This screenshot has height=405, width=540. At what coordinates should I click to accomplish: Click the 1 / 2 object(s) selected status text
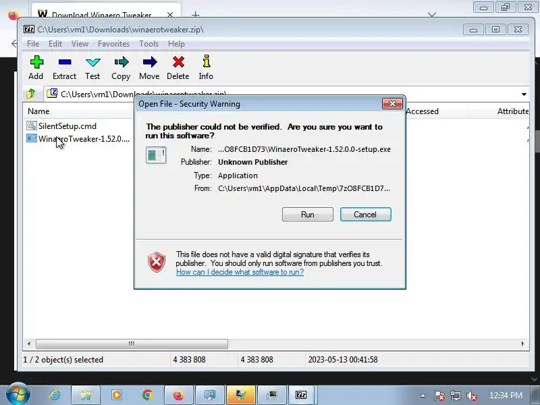63,360
